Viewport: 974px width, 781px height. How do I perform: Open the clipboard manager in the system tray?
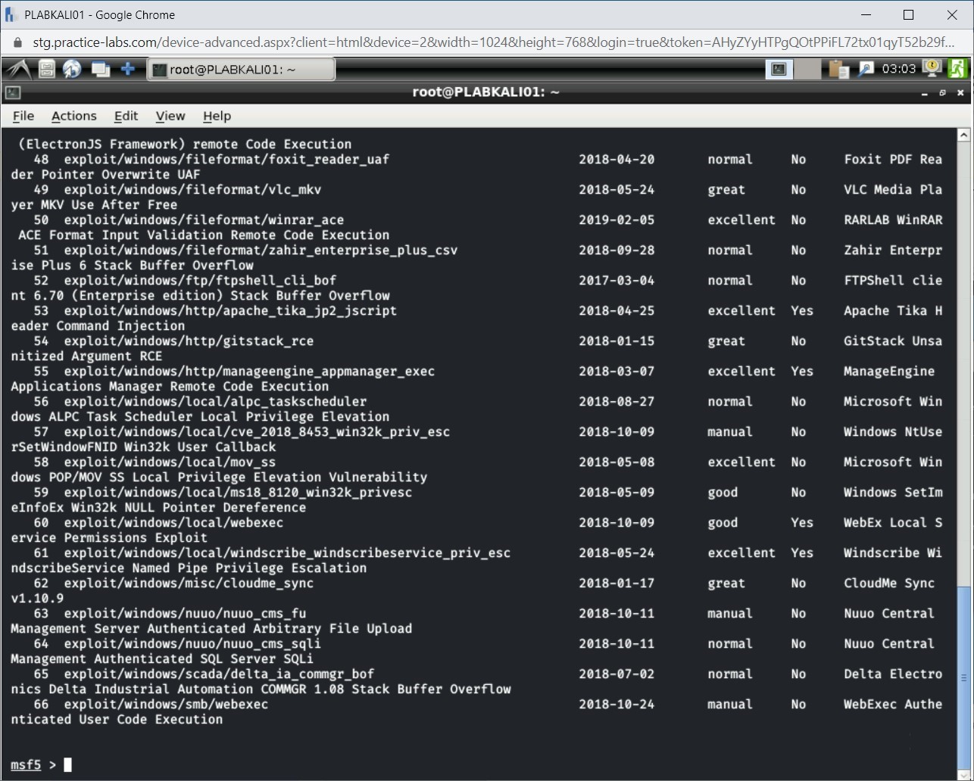coord(839,69)
